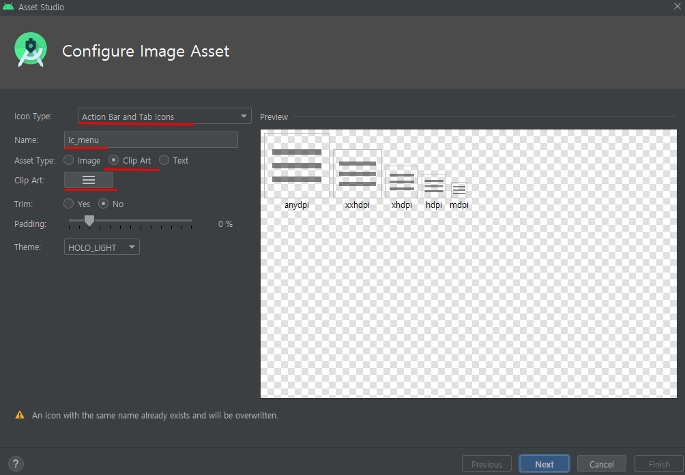685x475 pixels.
Task: Click the Next button
Action: click(x=544, y=464)
